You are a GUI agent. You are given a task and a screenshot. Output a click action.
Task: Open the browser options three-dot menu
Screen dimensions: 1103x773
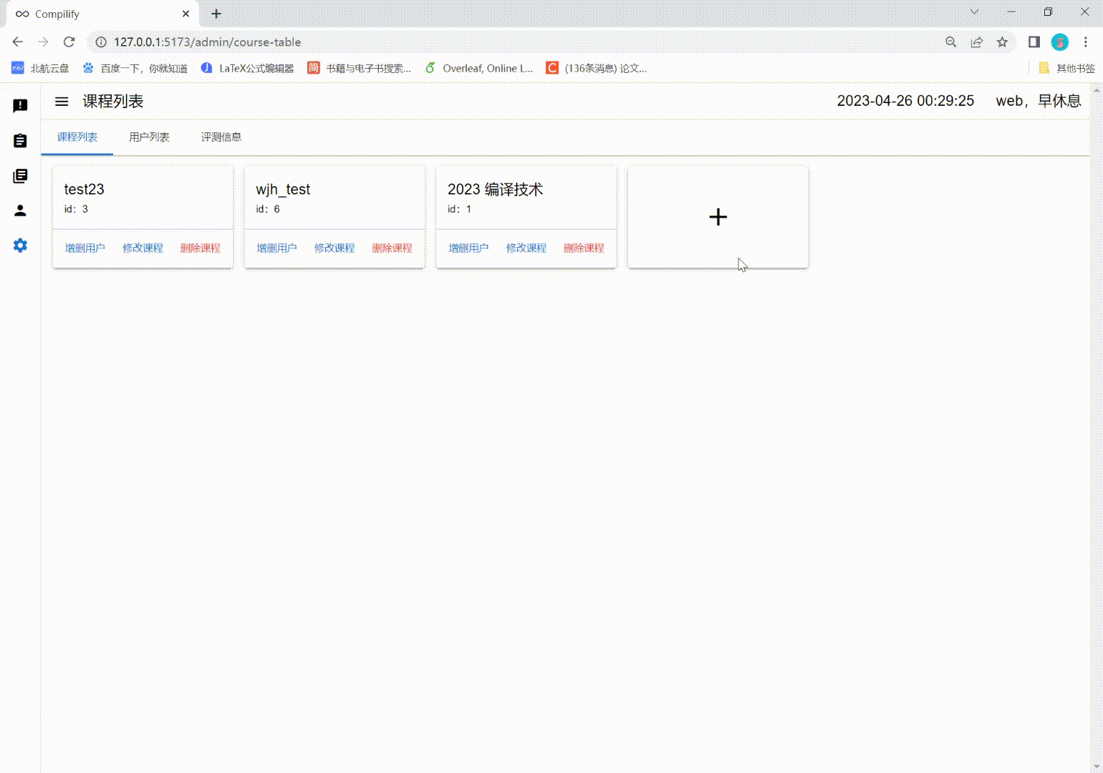click(1086, 42)
